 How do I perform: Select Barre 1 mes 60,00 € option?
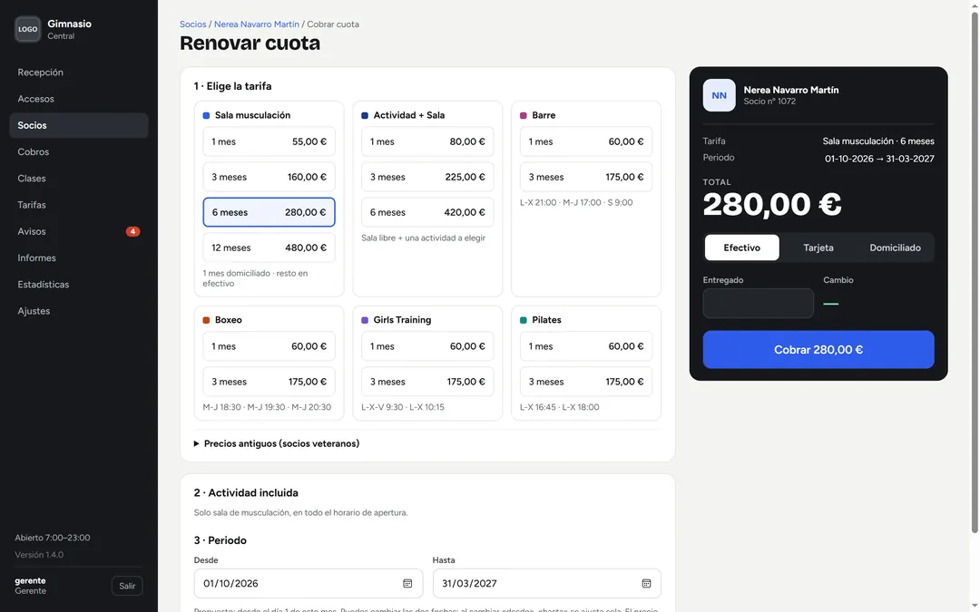[586, 141]
